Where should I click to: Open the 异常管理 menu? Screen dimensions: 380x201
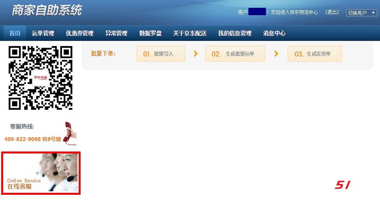[116, 33]
